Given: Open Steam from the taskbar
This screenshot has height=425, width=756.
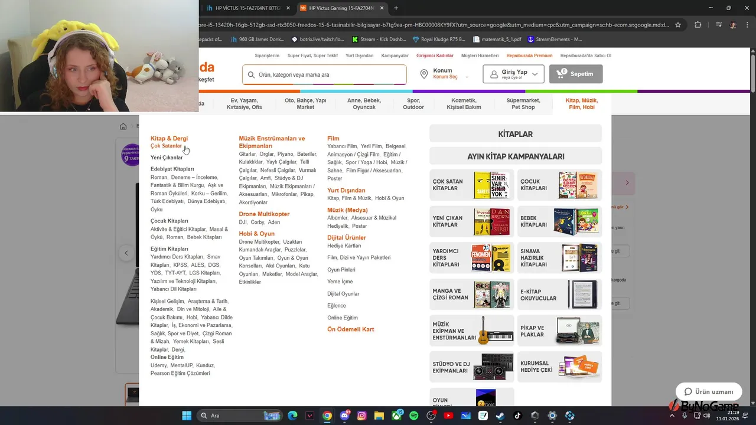Looking at the screenshot, I should 500,416.
